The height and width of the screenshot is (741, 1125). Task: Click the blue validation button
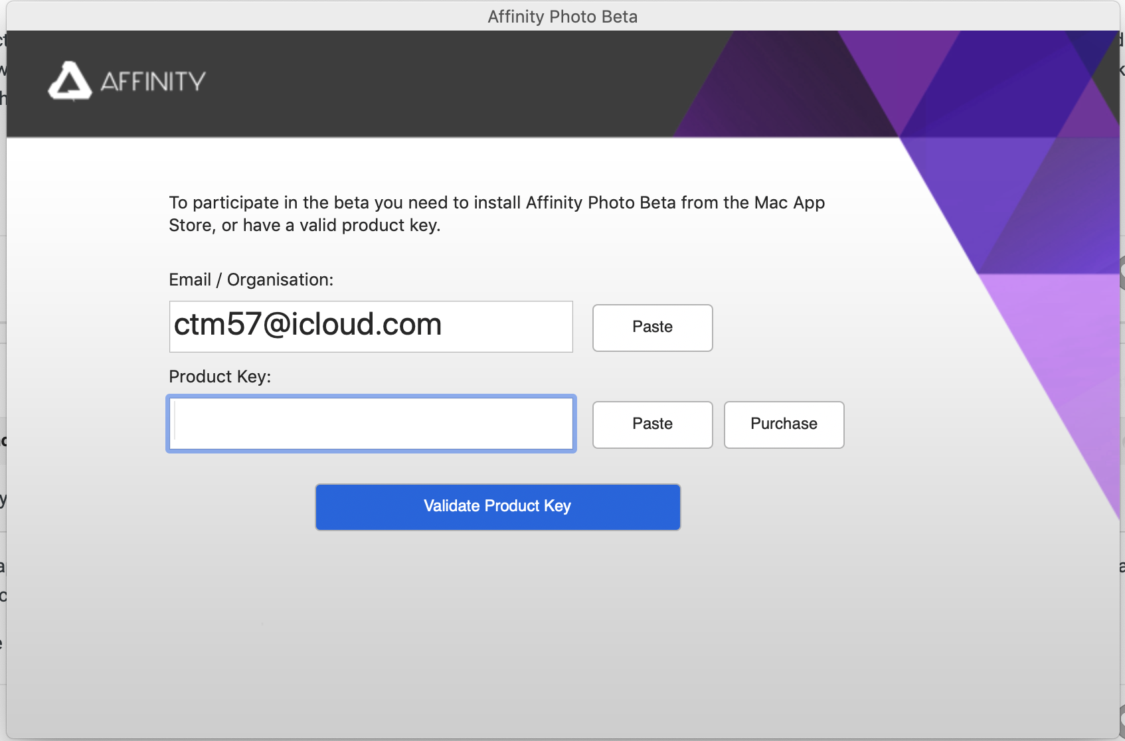497,507
